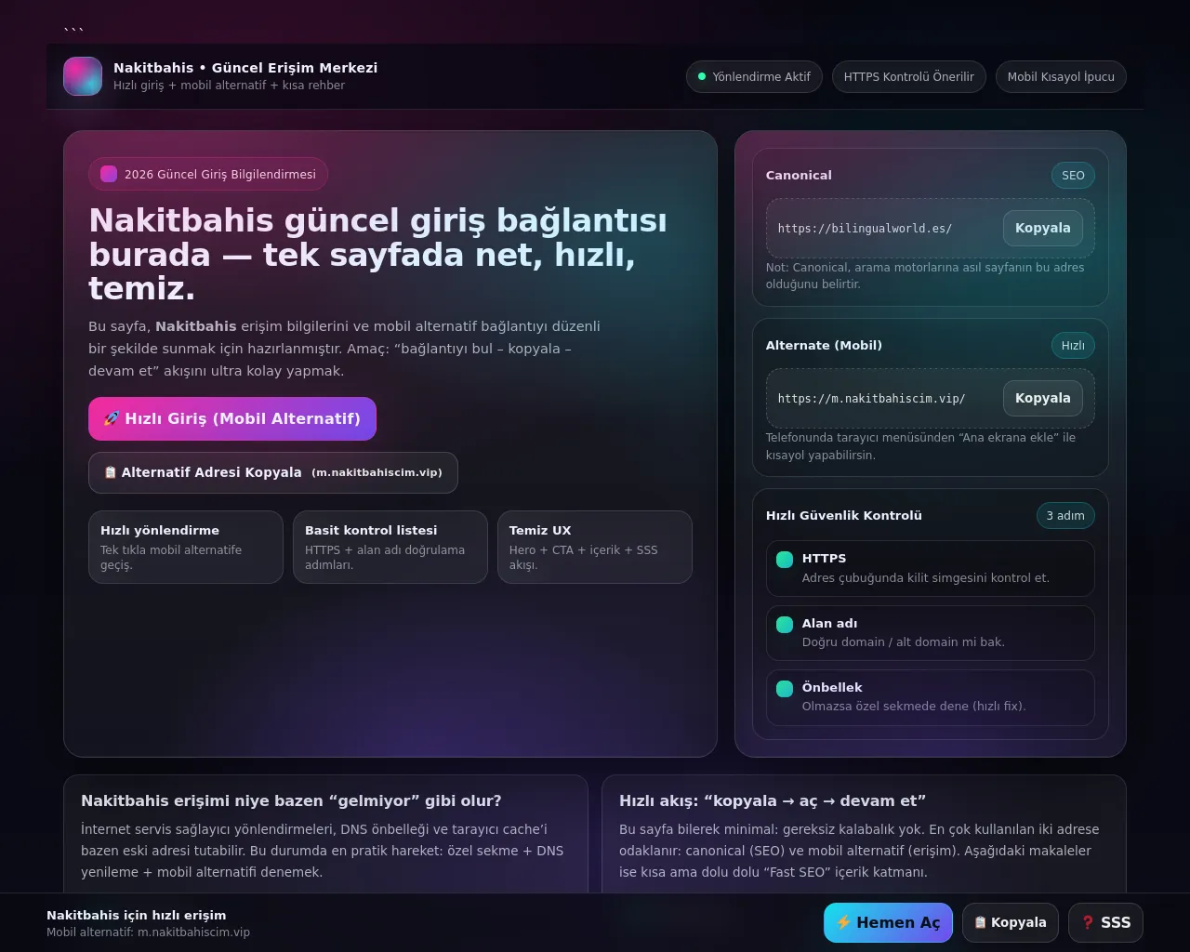1190x952 pixels.
Task: Click the Önbellek security check row
Action: point(931,697)
